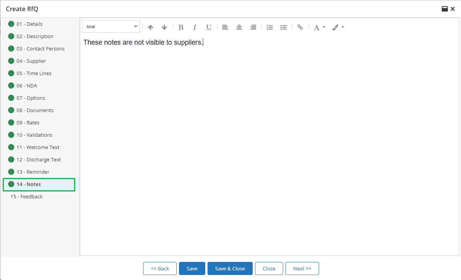Open the Arial font family dropdown
Screen dimensions: 461x280
111,27
